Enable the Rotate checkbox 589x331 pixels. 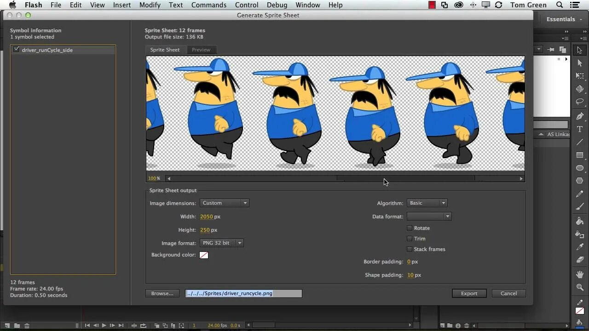pyautogui.click(x=410, y=228)
